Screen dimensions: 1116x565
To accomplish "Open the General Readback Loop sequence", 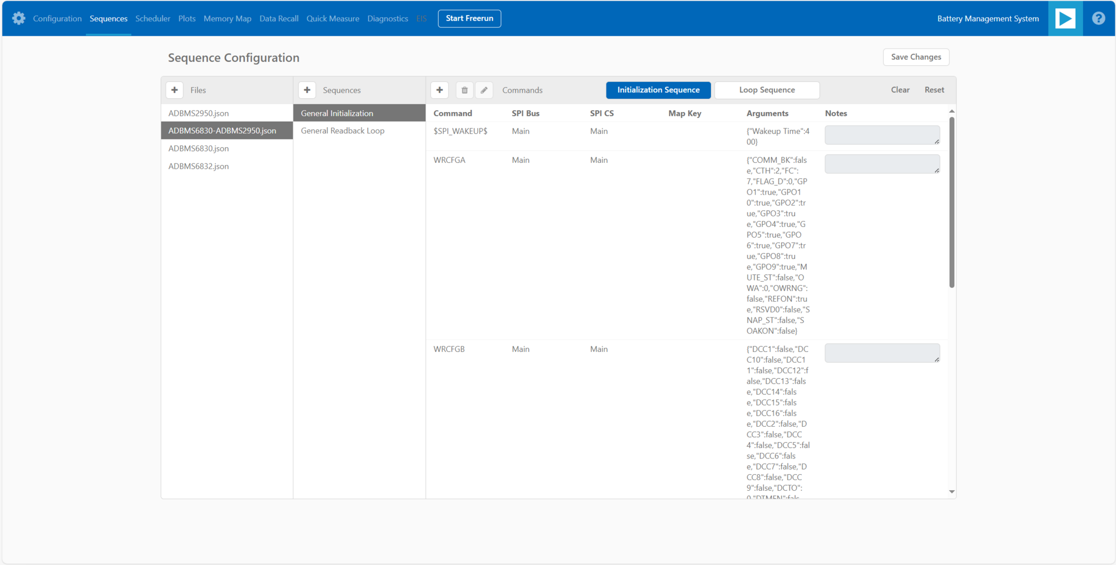I will click(342, 131).
